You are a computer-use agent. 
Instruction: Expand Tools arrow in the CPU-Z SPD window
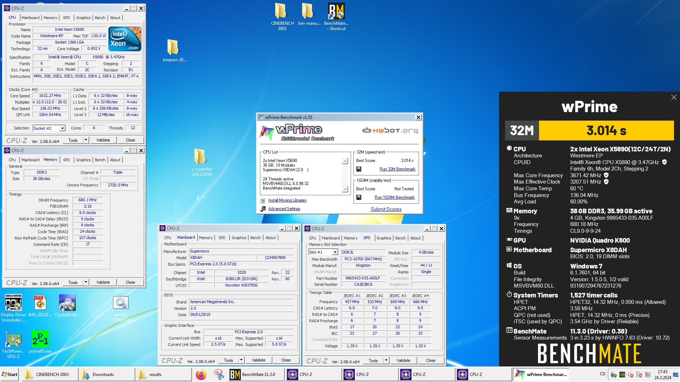(386, 360)
